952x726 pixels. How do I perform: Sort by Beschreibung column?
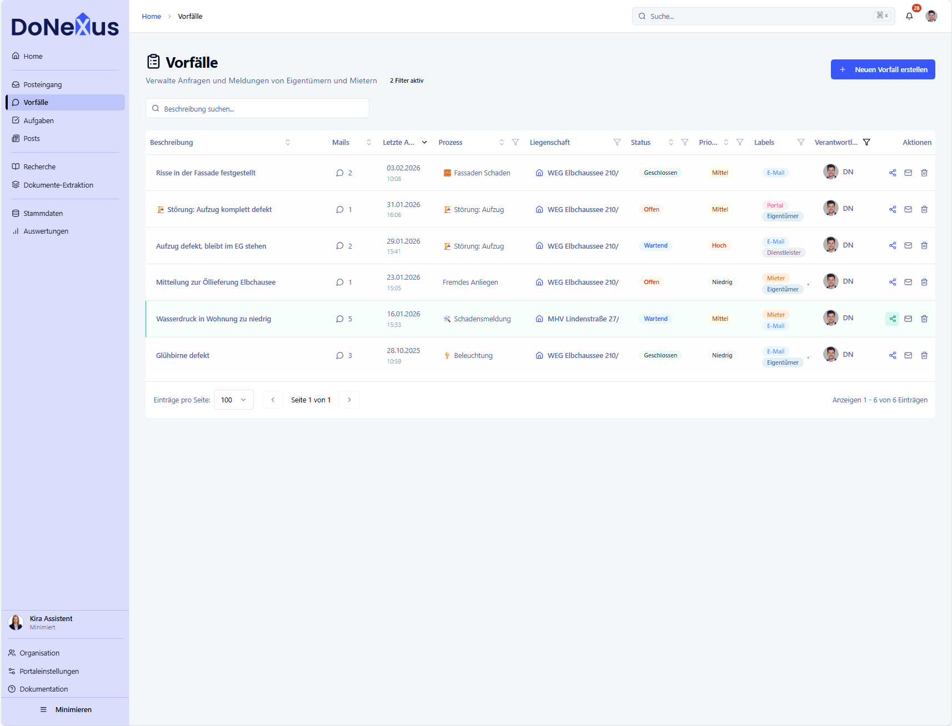[x=288, y=142]
